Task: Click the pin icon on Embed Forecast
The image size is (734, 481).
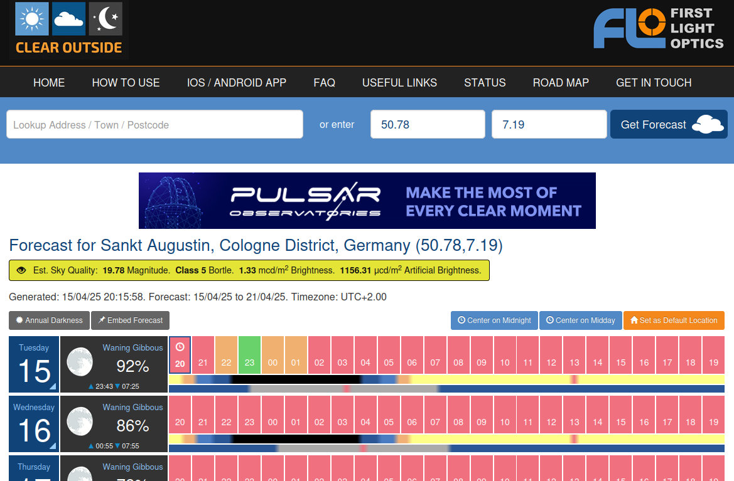Action: pos(101,320)
